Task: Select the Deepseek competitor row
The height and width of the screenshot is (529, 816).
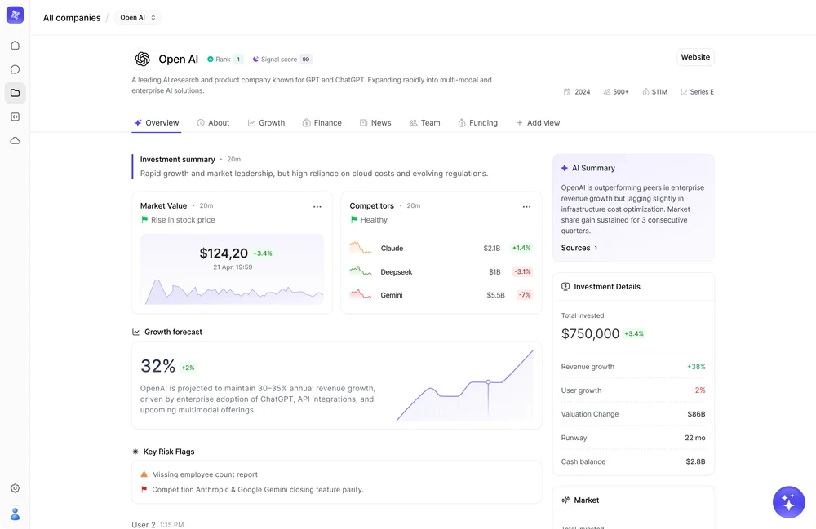Action: [441, 271]
